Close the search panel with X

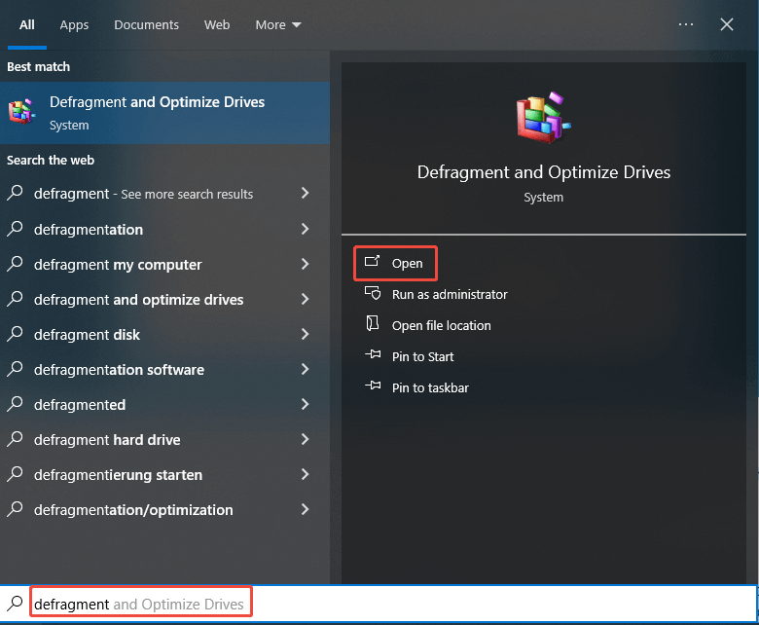(x=727, y=24)
